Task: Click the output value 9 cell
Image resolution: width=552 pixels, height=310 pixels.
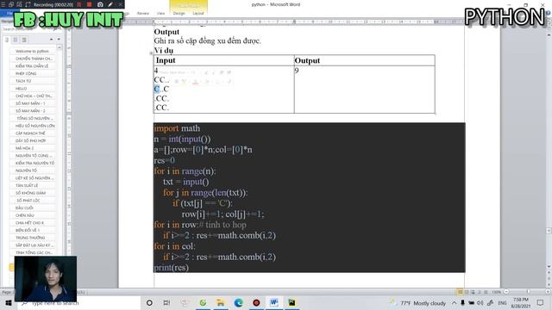Action: (x=364, y=90)
